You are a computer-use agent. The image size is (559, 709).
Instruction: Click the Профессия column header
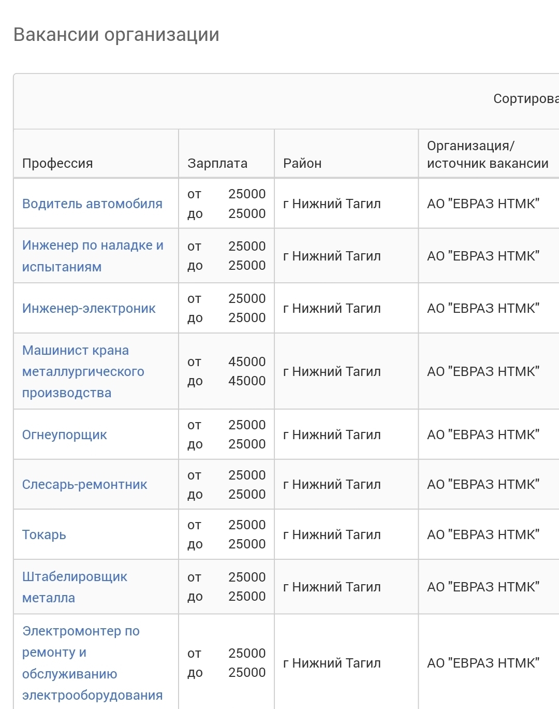(x=57, y=164)
